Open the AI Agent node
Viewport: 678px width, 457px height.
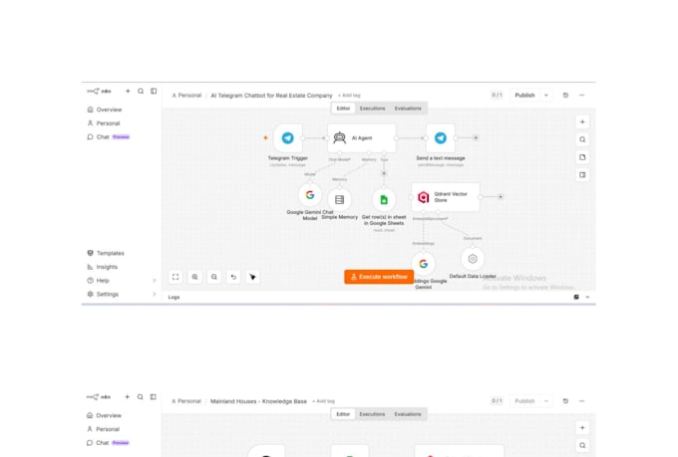(x=362, y=138)
